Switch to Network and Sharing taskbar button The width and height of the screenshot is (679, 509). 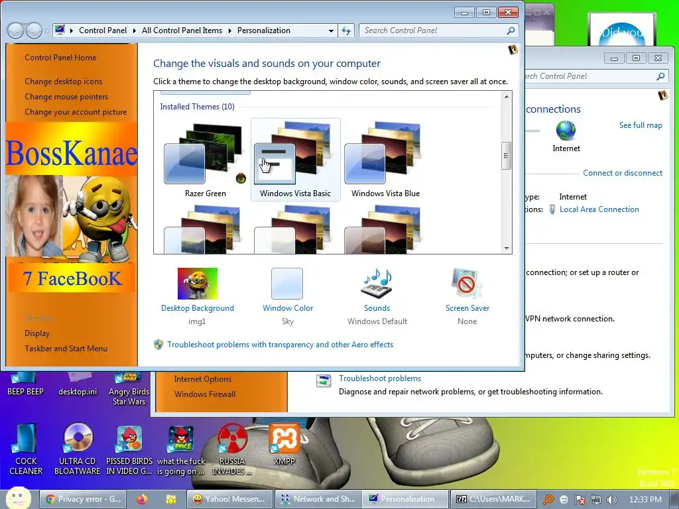pyautogui.click(x=318, y=499)
